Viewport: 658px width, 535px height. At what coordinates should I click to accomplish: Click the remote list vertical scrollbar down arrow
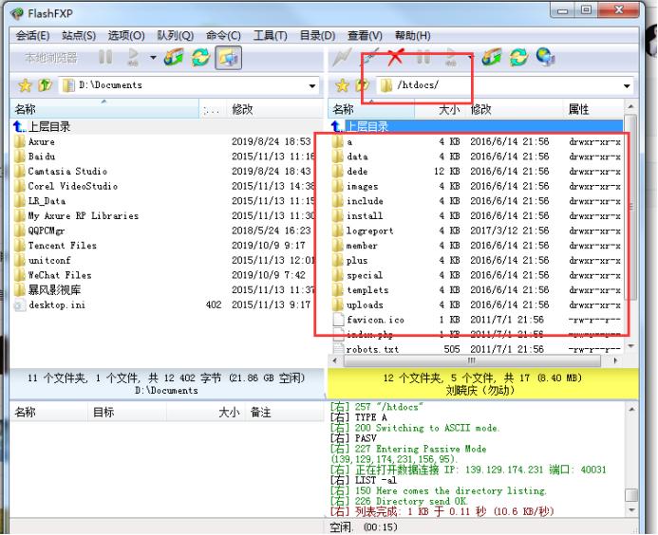coord(630,347)
